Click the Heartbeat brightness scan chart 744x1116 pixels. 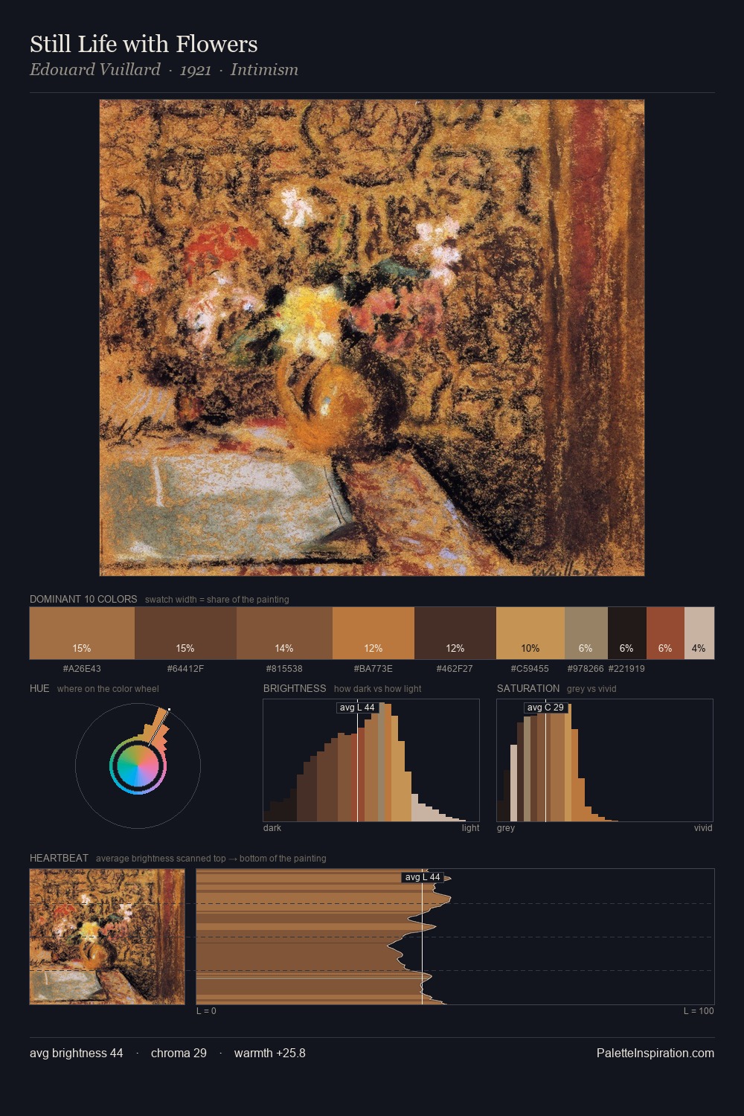(455, 937)
